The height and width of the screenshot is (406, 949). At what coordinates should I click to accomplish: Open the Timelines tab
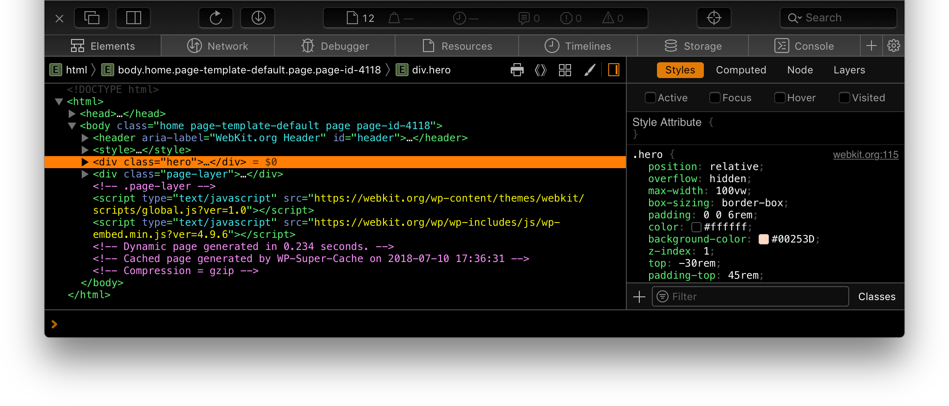tap(578, 46)
